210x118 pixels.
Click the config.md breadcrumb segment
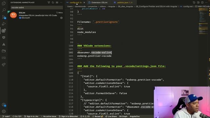tap(188, 7)
